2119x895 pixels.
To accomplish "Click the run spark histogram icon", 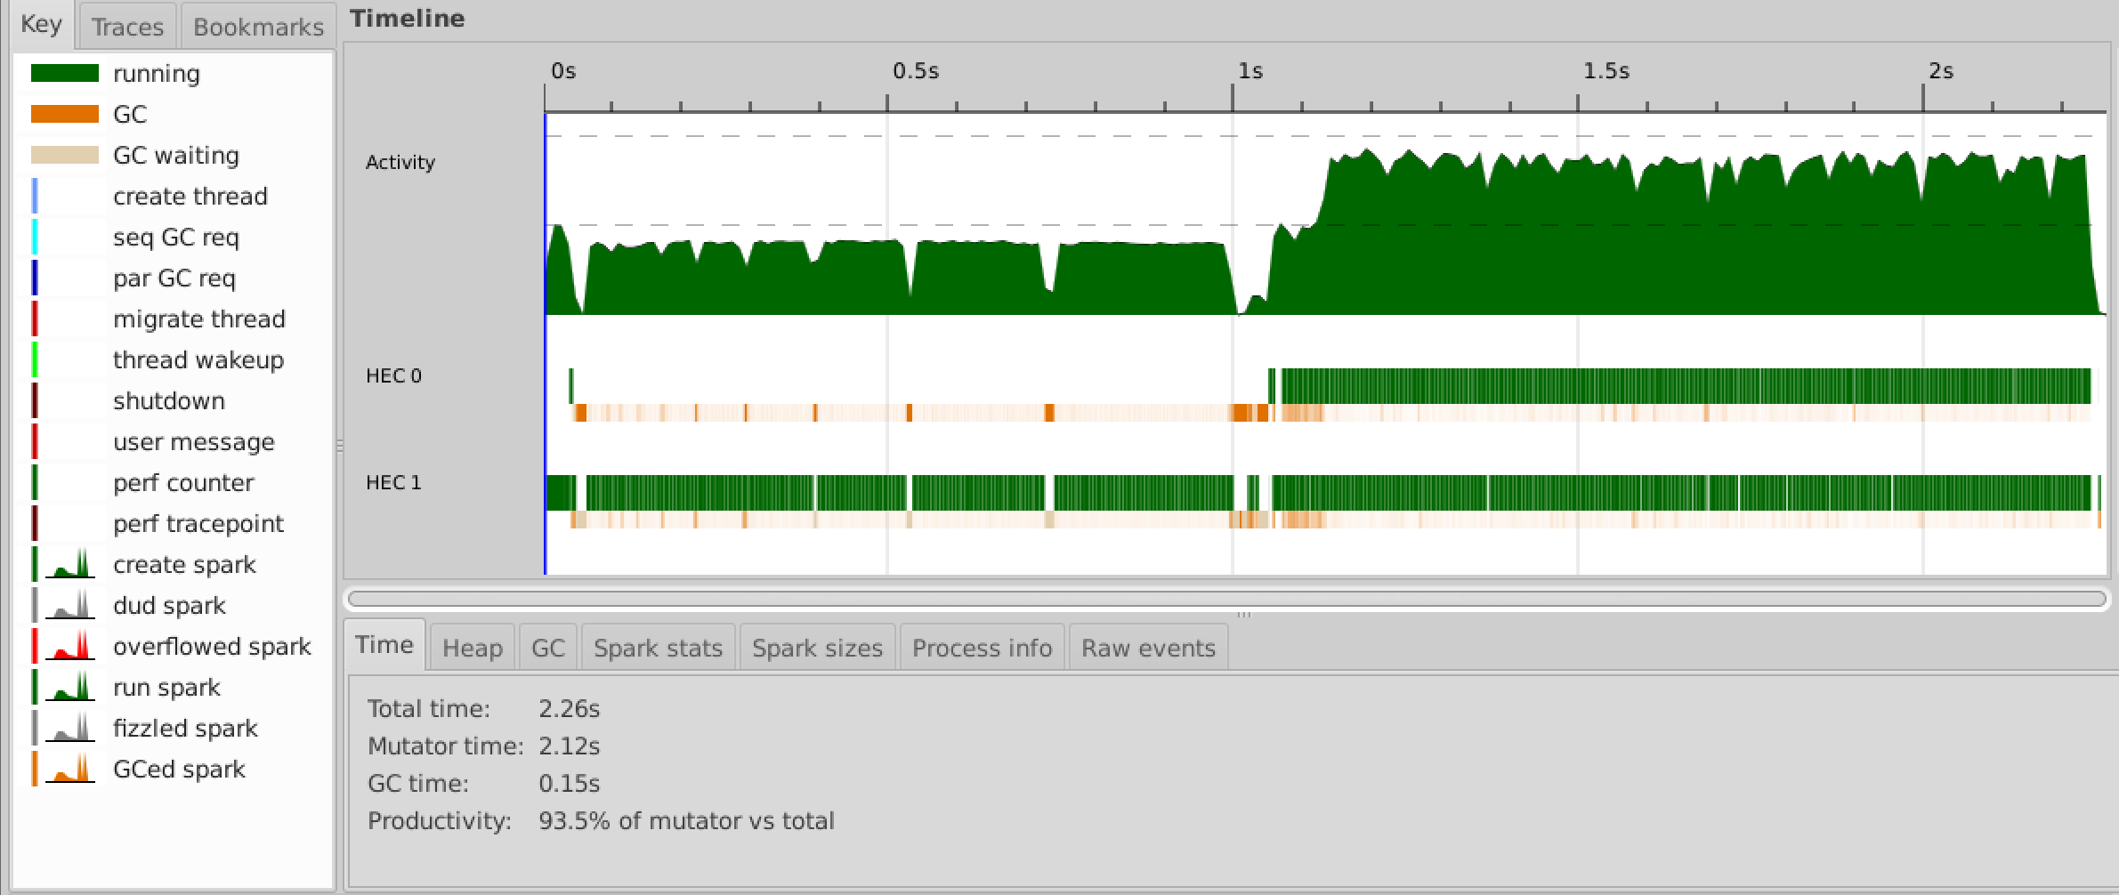I will [69, 688].
